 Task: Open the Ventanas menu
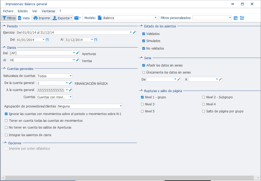coord(48,11)
